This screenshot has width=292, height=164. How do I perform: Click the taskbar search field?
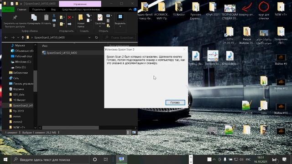(50, 159)
